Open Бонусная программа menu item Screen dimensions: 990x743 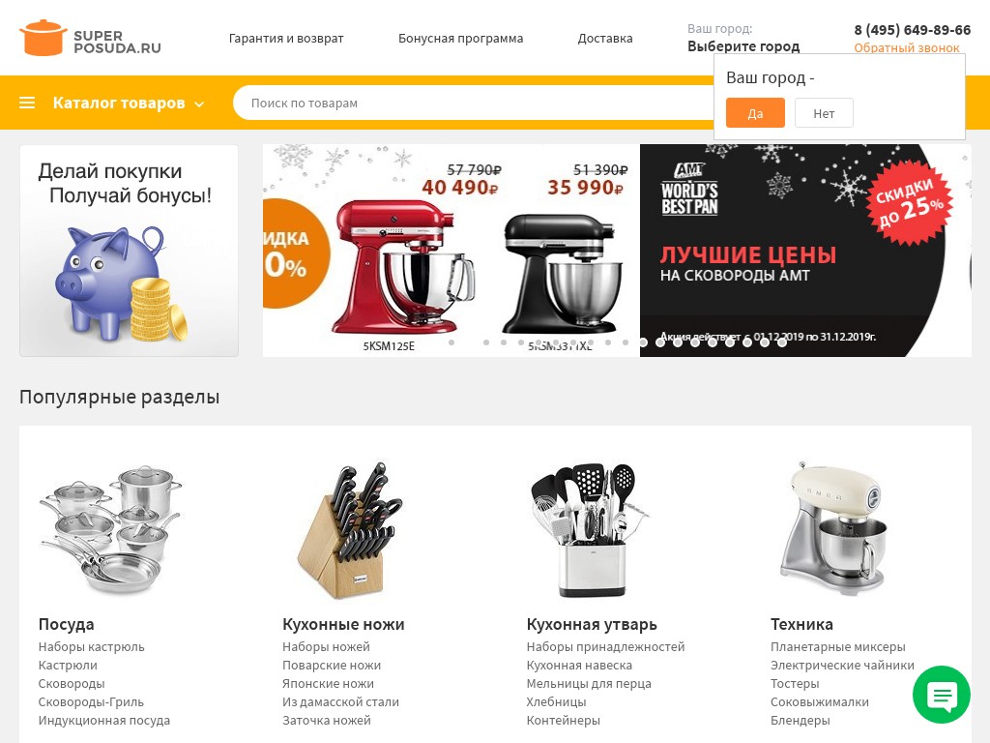coord(461,38)
